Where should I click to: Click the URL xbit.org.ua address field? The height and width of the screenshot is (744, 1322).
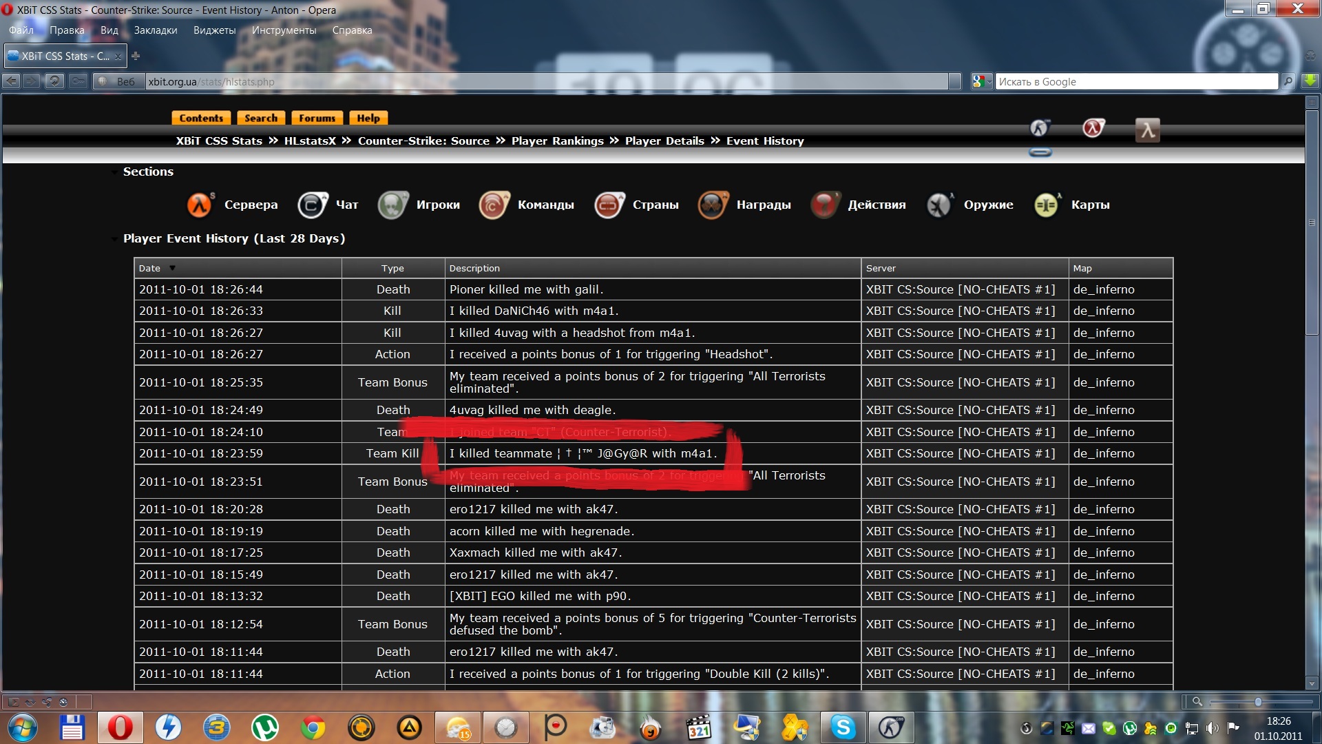pyautogui.click(x=547, y=81)
